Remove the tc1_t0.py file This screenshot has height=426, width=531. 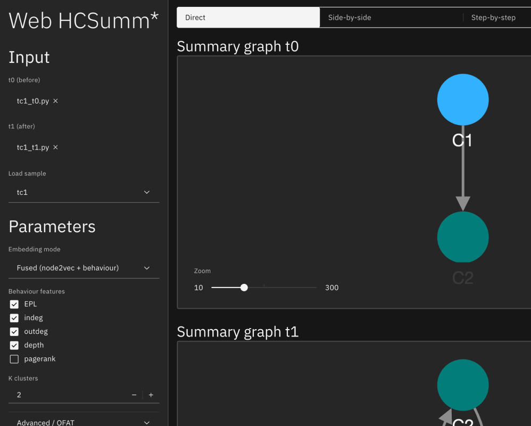55,101
